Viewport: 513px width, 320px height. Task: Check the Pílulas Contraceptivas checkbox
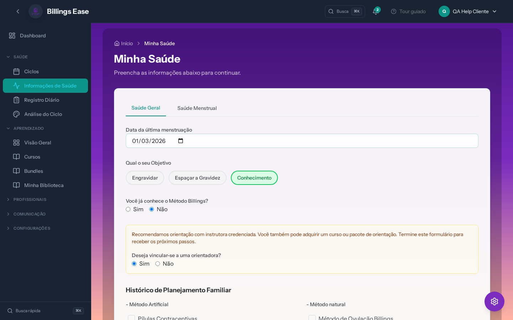[x=131, y=318]
